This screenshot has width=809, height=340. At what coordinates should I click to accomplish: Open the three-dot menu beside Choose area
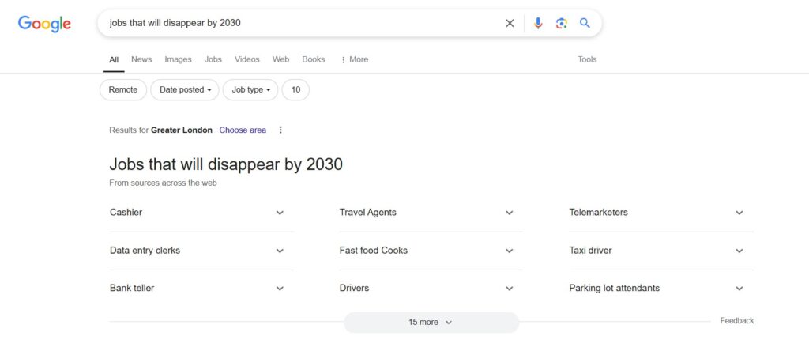(280, 130)
